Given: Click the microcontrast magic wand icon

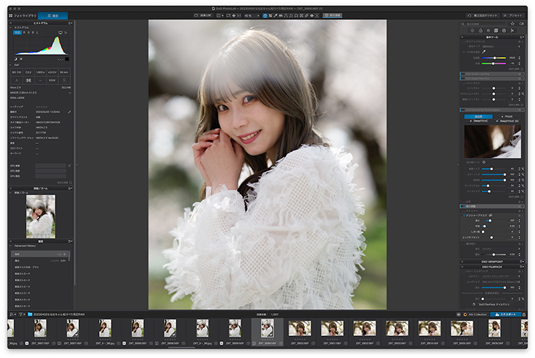Looking at the screenshot, I should coord(523,94).
